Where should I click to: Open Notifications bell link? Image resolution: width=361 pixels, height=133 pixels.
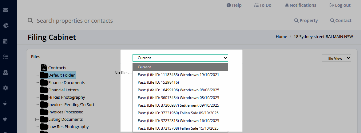point(300,5)
